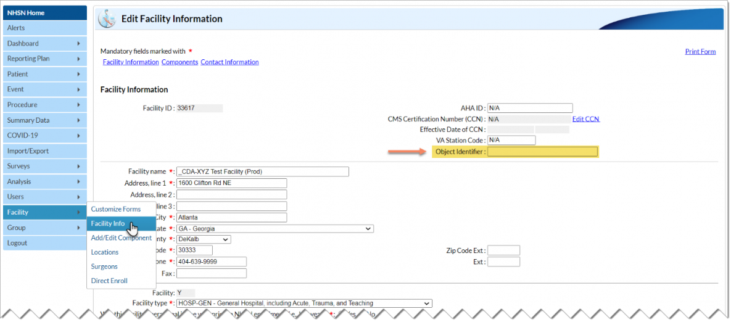This screenshot has height=322, width=731.
Task: Open the Reporting Plan sidebar menu
Action: (44, 59)
